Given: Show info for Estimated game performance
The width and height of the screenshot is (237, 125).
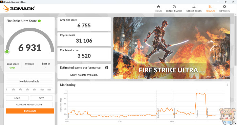Looking at the screenshot, I should click(x=107, y=68).
